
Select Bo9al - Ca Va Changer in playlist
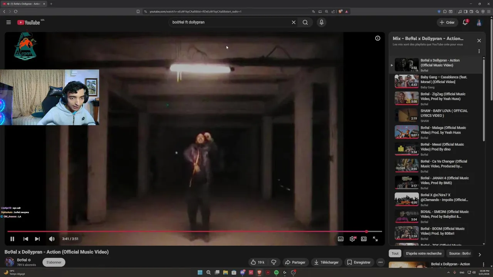[x=436, y=166]
